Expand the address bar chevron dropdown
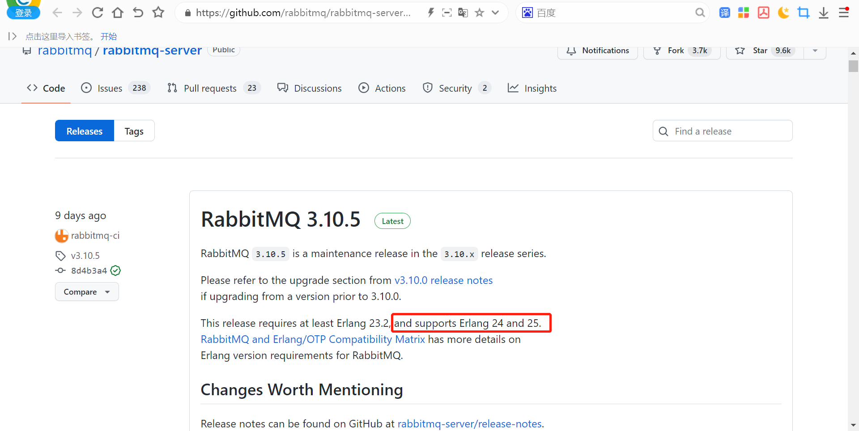The height and width of the screenshot is (431, 859). (495, 13)
